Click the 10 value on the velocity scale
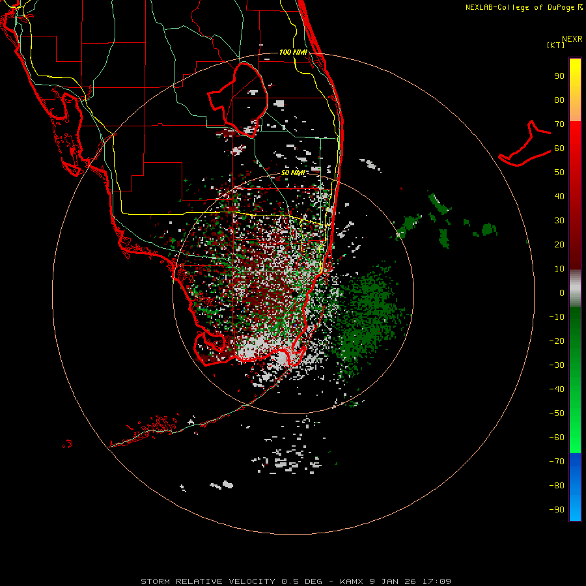The image size is (586, 586). tap(559, 269)
